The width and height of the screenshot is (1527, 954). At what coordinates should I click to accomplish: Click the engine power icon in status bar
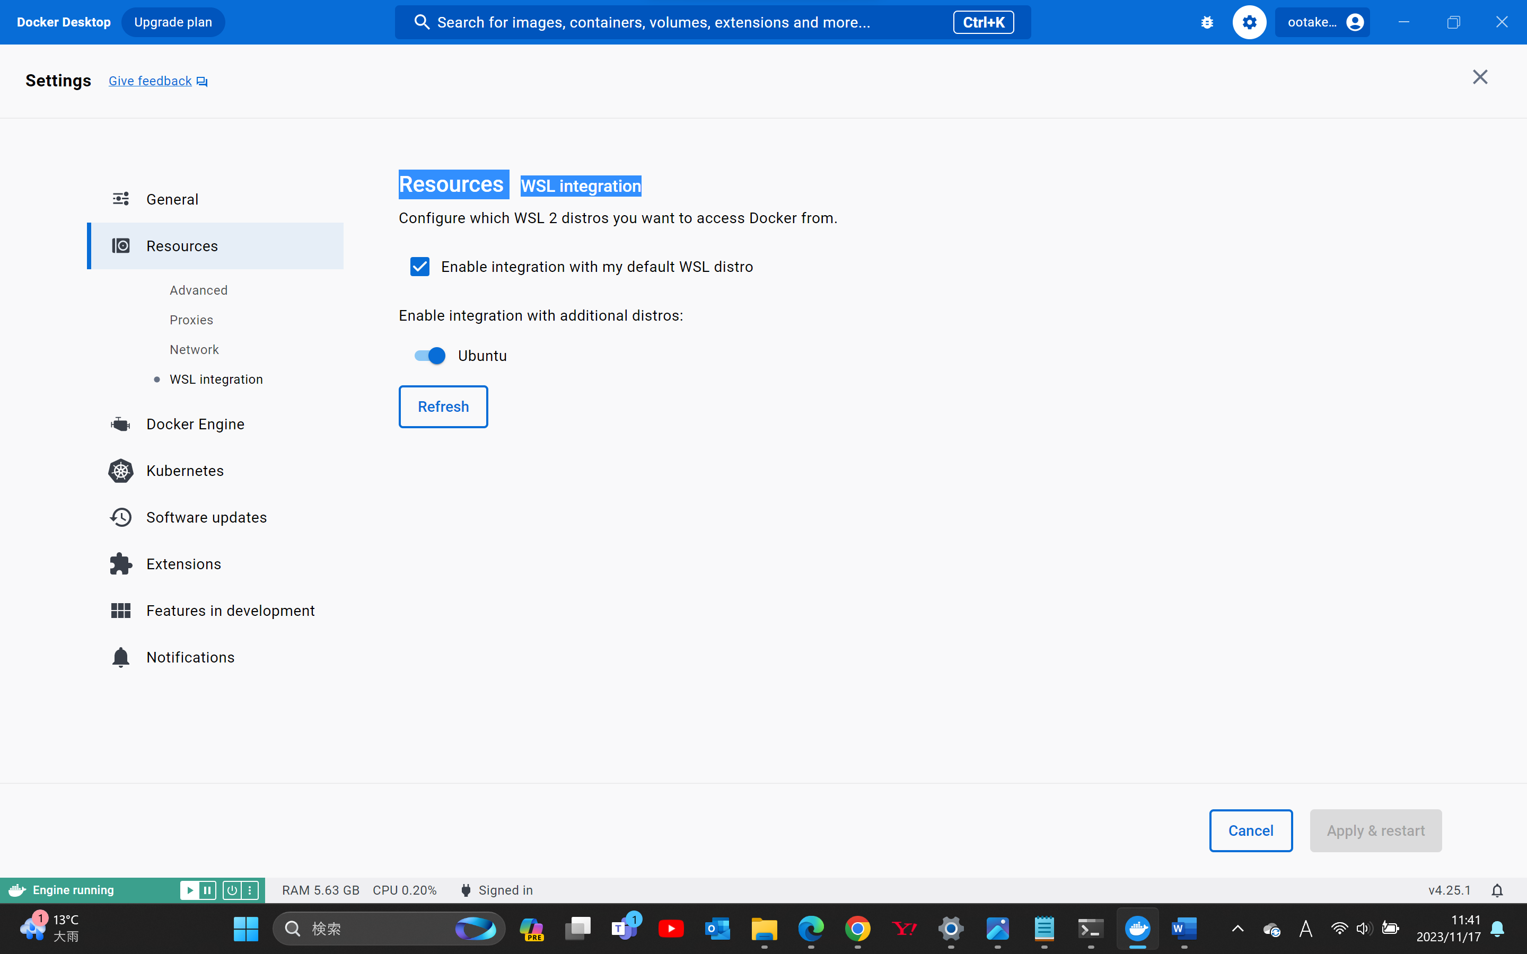(x=232, y=890)
